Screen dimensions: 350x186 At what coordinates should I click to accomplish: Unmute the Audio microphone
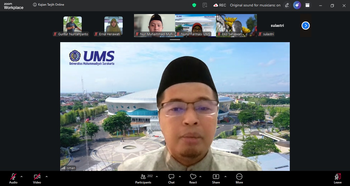click(13, 179)
